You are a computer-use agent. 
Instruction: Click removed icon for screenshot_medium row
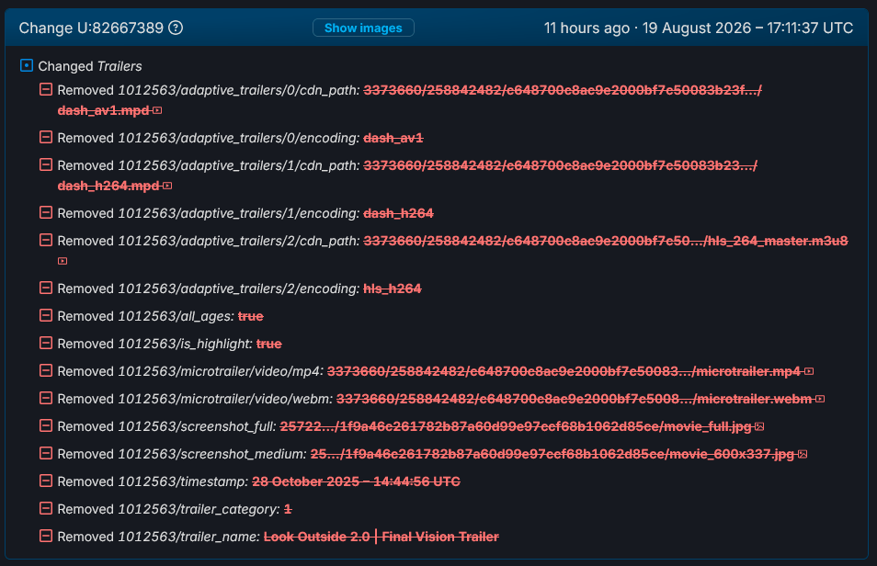(46, 453)
